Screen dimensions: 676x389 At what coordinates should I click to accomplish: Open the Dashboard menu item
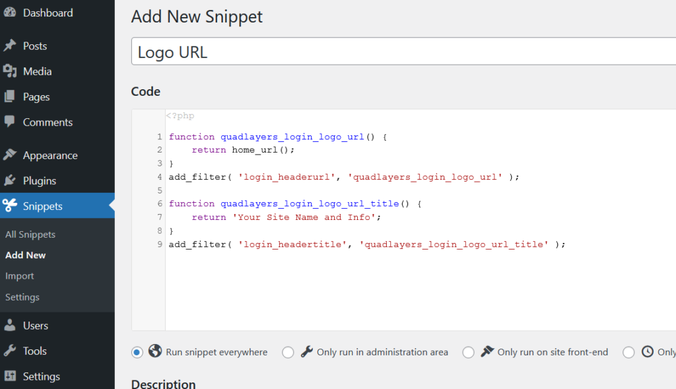click(x=48, y=13)
